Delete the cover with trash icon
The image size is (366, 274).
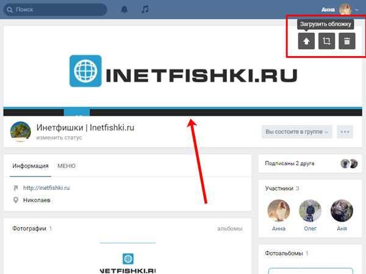coord(347,41)
